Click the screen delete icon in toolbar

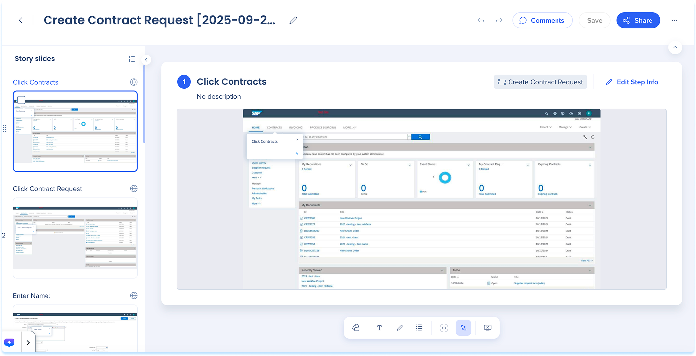click(487, 328)
